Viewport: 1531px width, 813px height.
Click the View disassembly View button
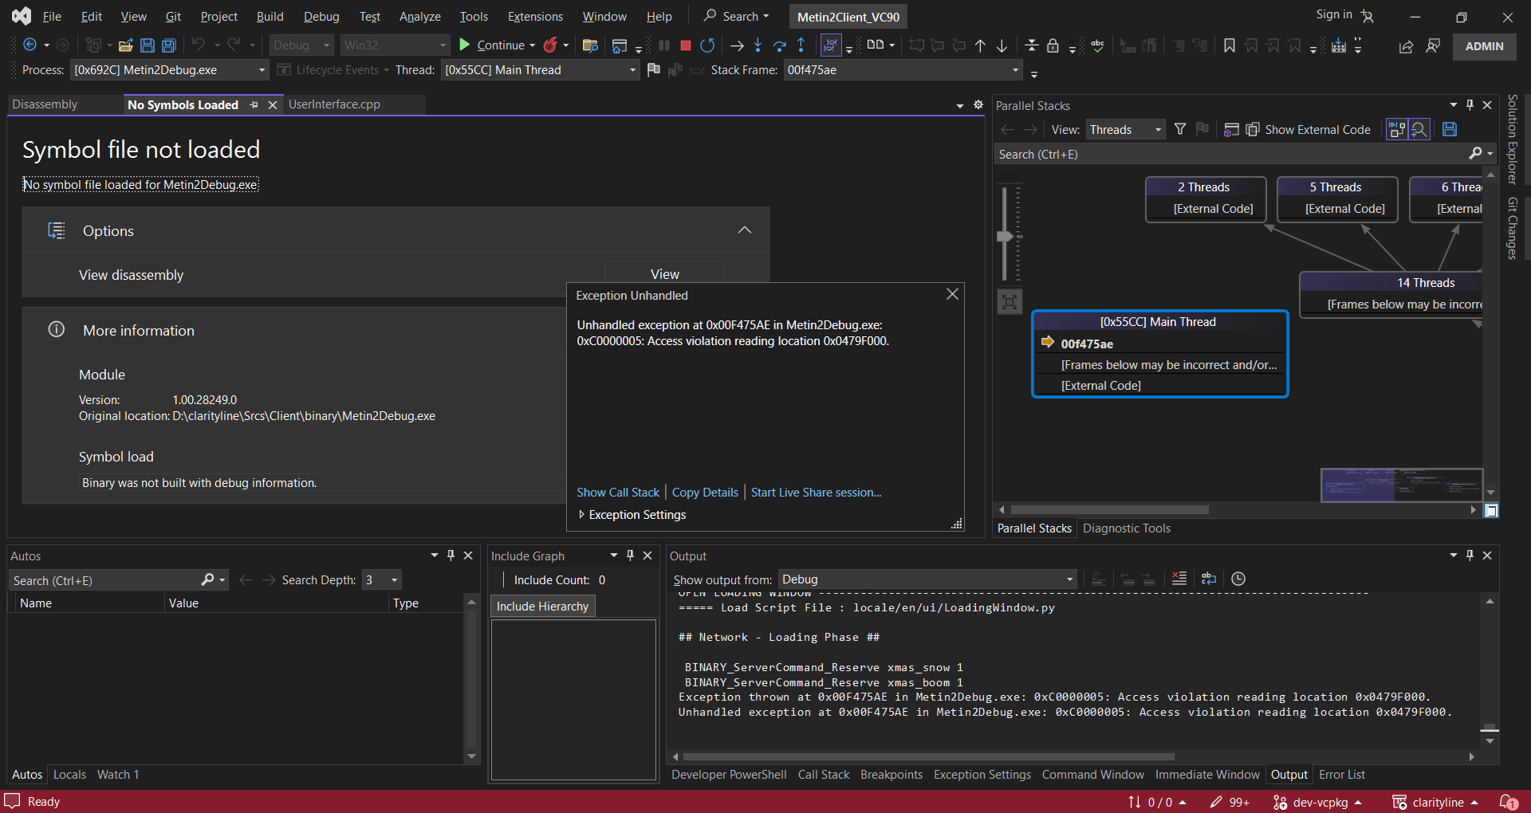(664, 273)
